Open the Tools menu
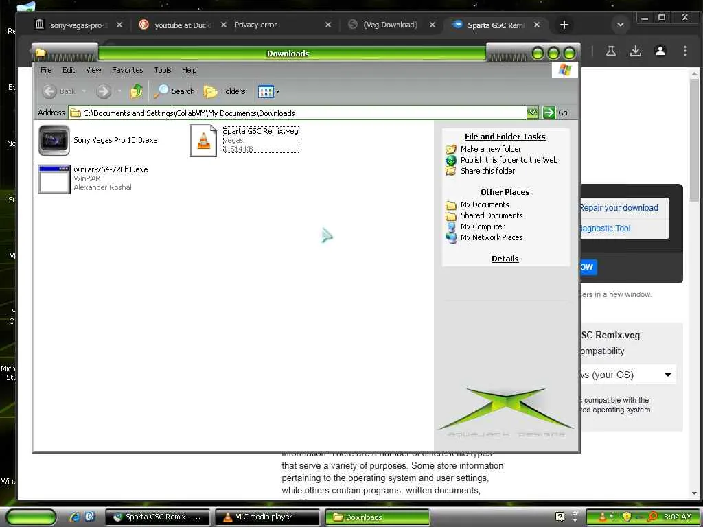Screen dimensions: 703x527 (x=162, y=70)
